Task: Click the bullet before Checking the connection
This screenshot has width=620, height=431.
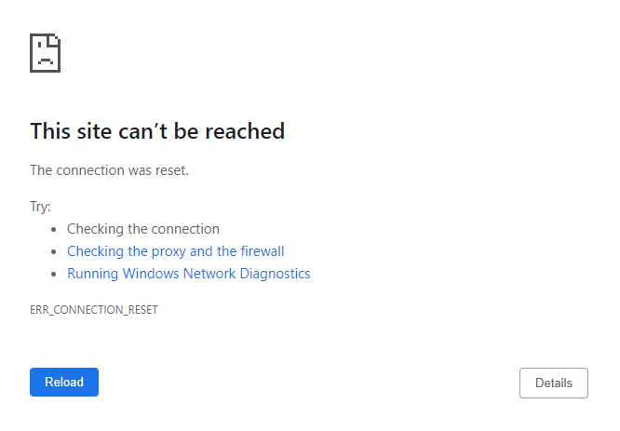Action: click(x=54, y=229)
